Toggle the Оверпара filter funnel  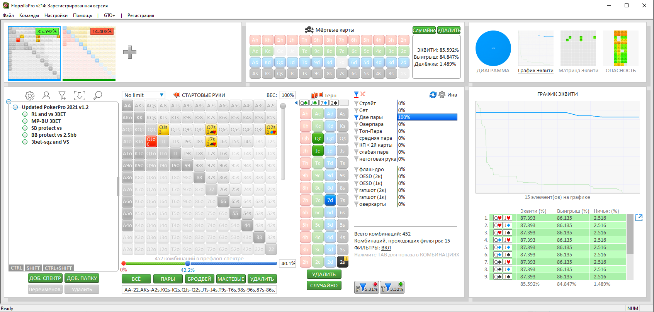point(357,124)
